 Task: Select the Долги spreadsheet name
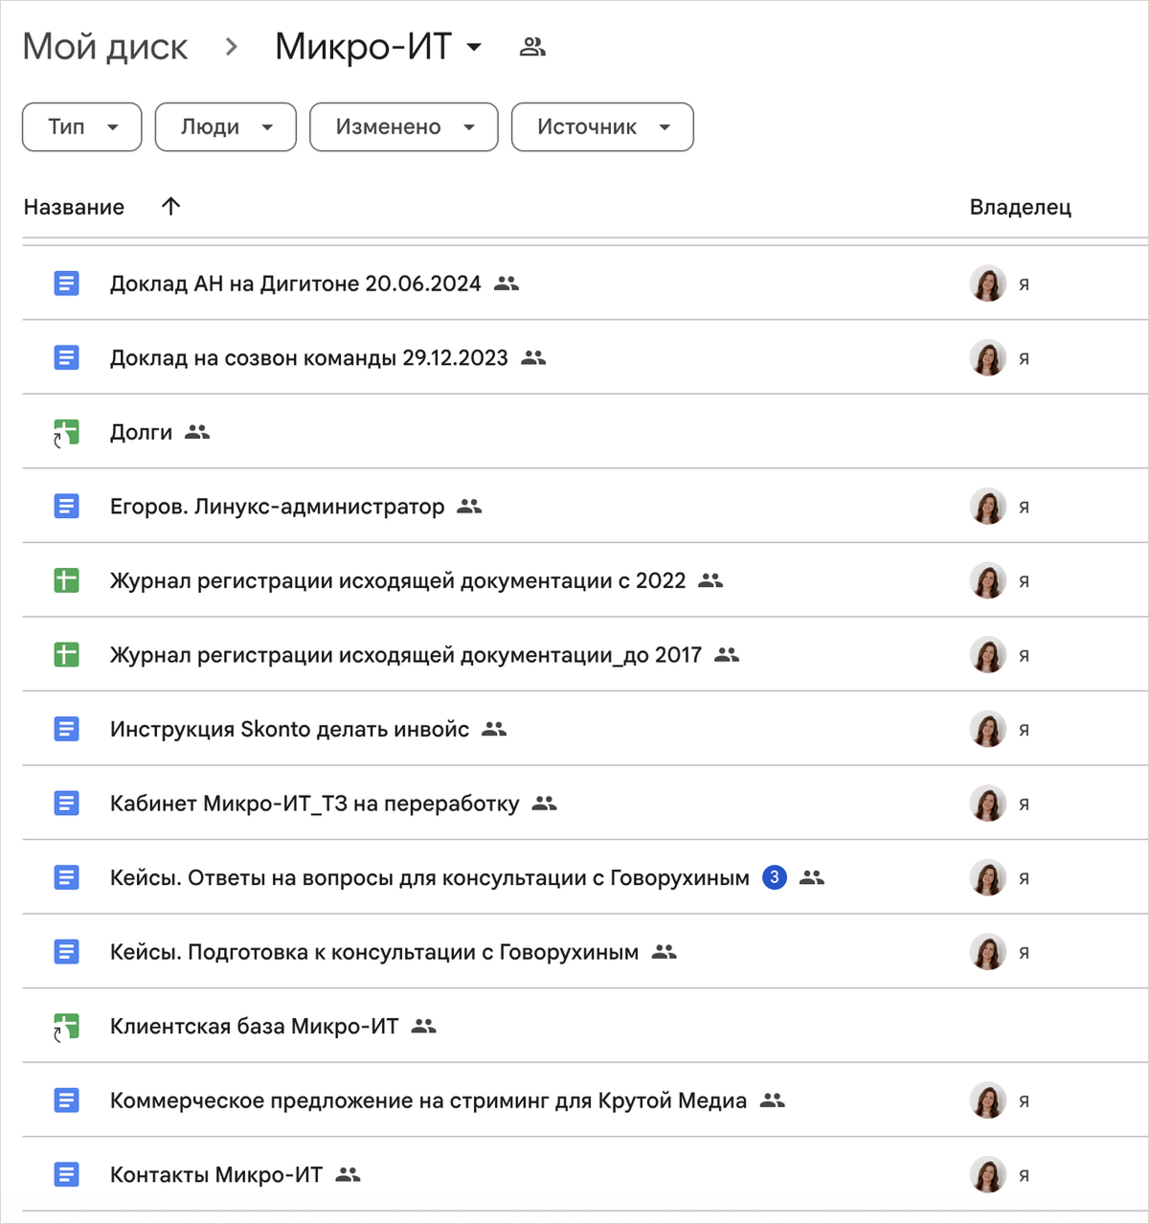(x=141, y=432)
